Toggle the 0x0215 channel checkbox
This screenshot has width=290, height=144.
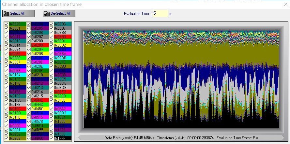pos(29,96)
